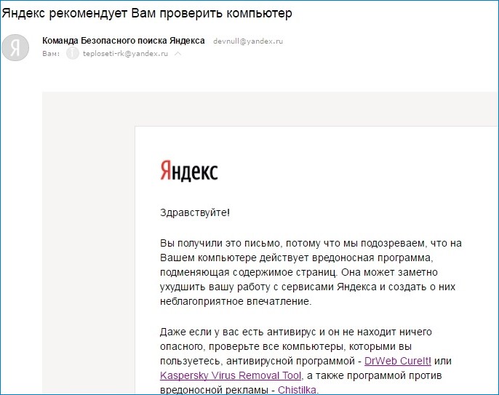Click the red Яндекс logo
The image size is (499, 395).
click(188, 171)
